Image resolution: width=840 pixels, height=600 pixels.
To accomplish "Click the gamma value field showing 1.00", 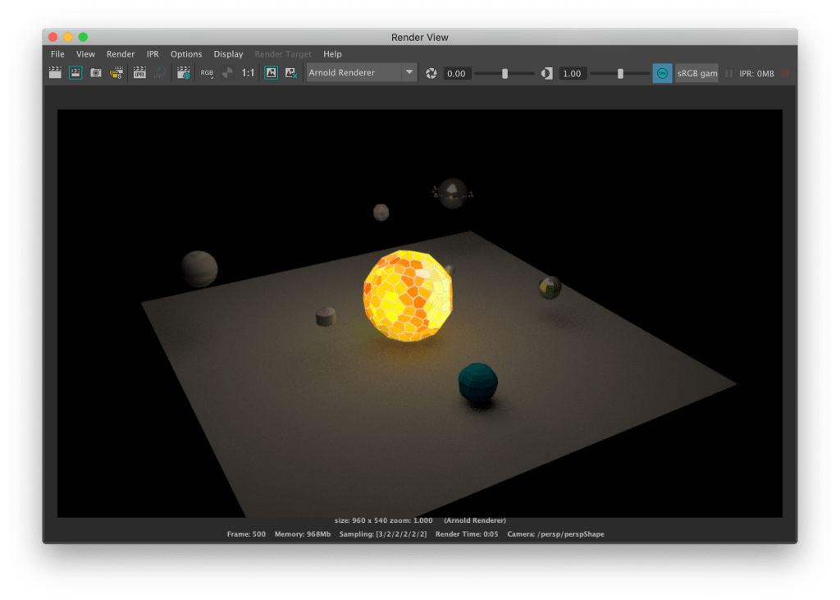I will (x=572, y=74).
